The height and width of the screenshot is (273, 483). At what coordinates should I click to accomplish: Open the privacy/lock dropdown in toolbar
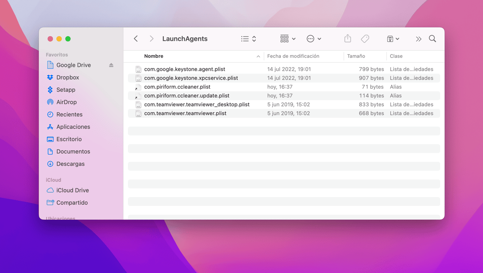[393, 39]
